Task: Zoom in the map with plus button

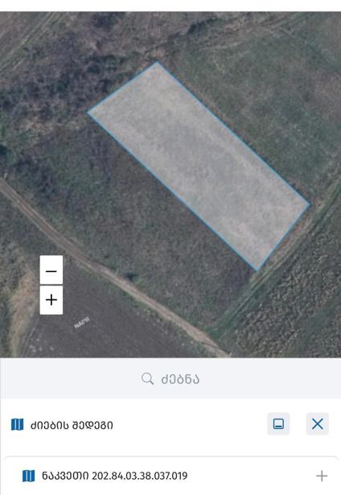Action: (x=51, y=300)
